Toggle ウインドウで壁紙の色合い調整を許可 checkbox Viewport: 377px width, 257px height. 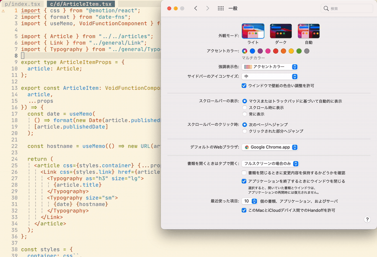244,86
